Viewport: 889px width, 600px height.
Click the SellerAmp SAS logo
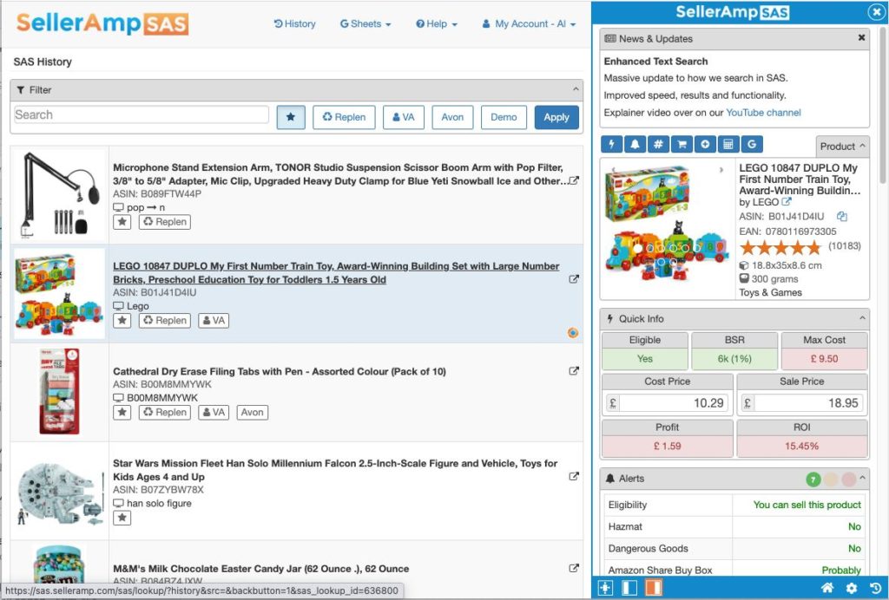(x=102, y=23)
